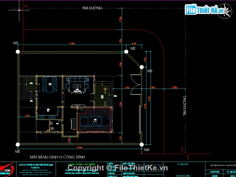Click the white node circle beside the M5 label
Viewport: 236px width, 177px height.
(x=18, y=145)
